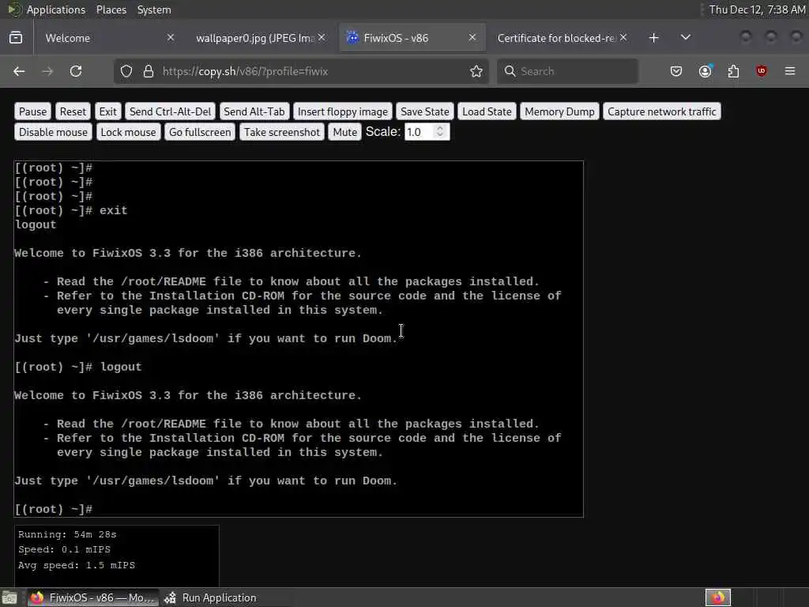The height and width of the screenshot is (607, 809).
Task: Open the Firefox hamburger menu
Action: pos(790,71)
